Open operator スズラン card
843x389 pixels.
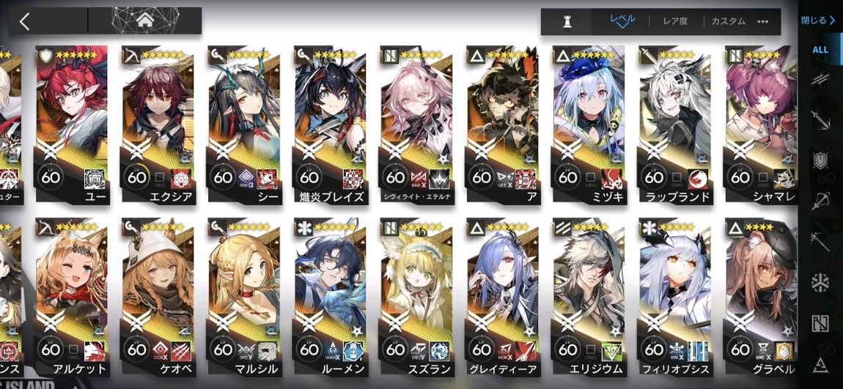click(416, 297)
